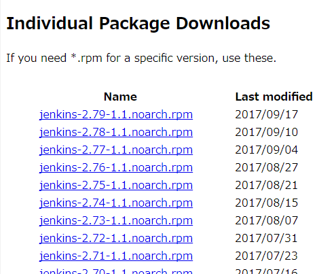The height and width of the screenshot is (274, 319).
Task: Open jenkins-2.79-1.1.noarch.rpm download link
Action: pos(116,114)
